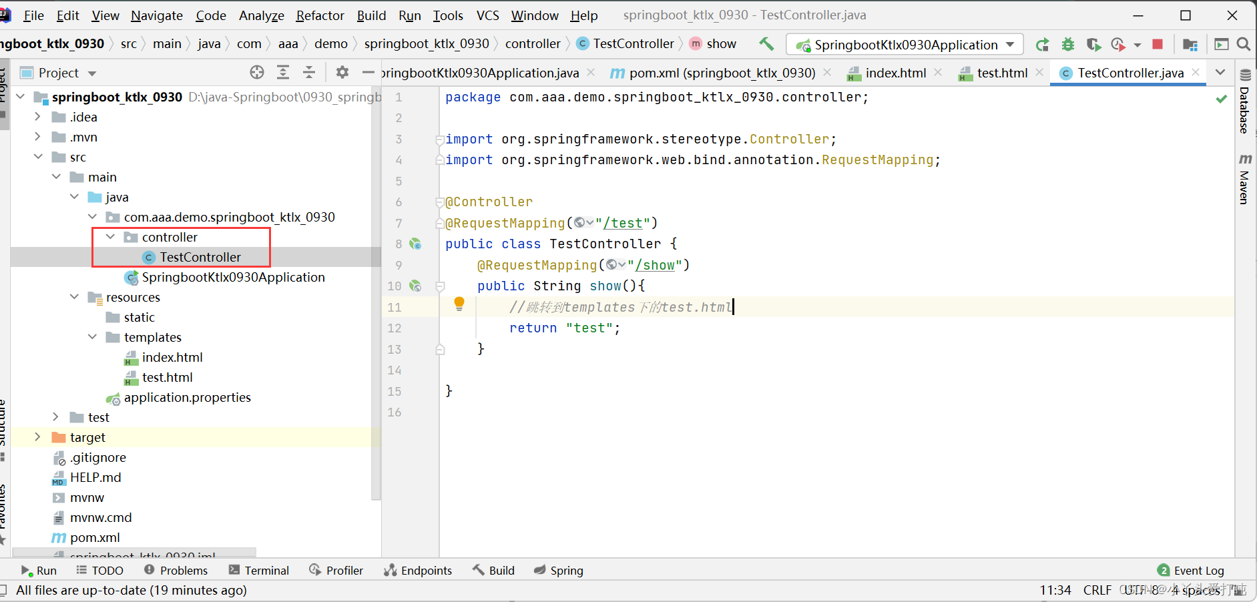The height and width of the screenshot is (602, 1257).
Task: Collapse the springboot_ktlx_0930 root node
Action: (x=21, y=97)
